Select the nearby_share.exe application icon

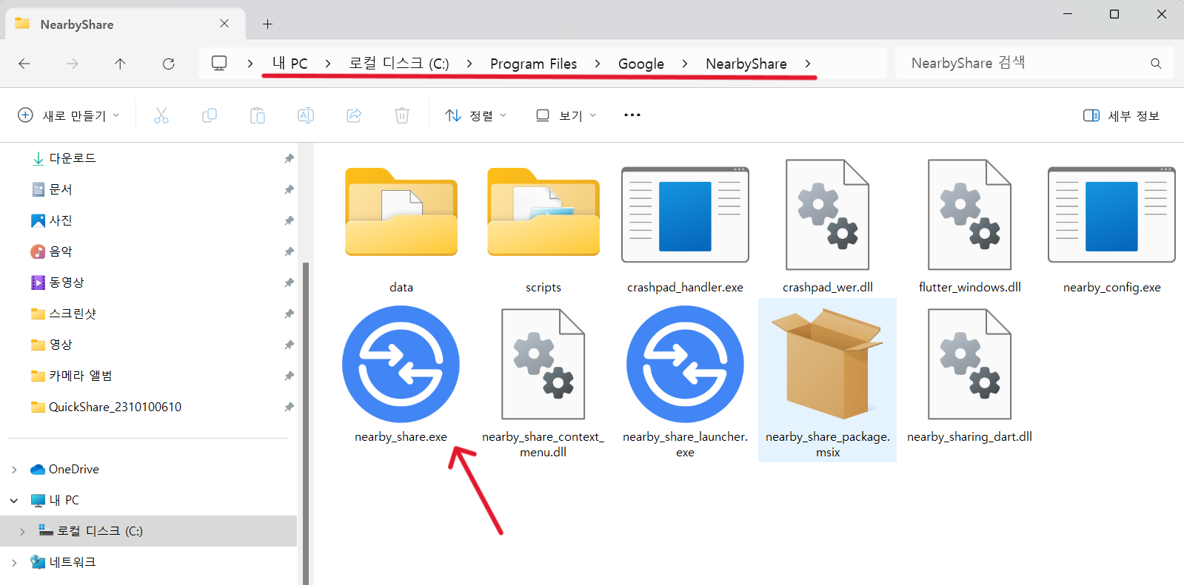pyautogui.click(x=401, y=364)
